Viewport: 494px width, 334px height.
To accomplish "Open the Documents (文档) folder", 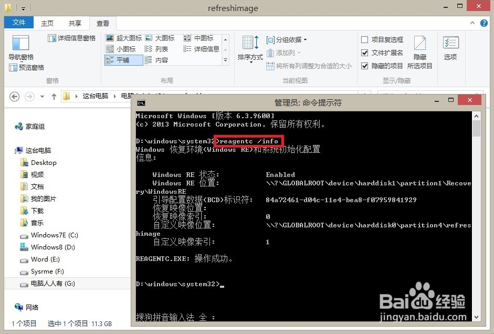I will 32,186.
